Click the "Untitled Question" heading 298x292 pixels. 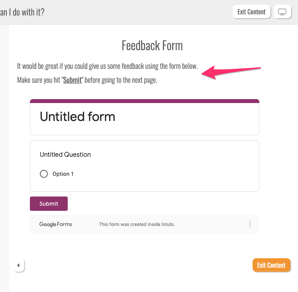click(65, 154)
